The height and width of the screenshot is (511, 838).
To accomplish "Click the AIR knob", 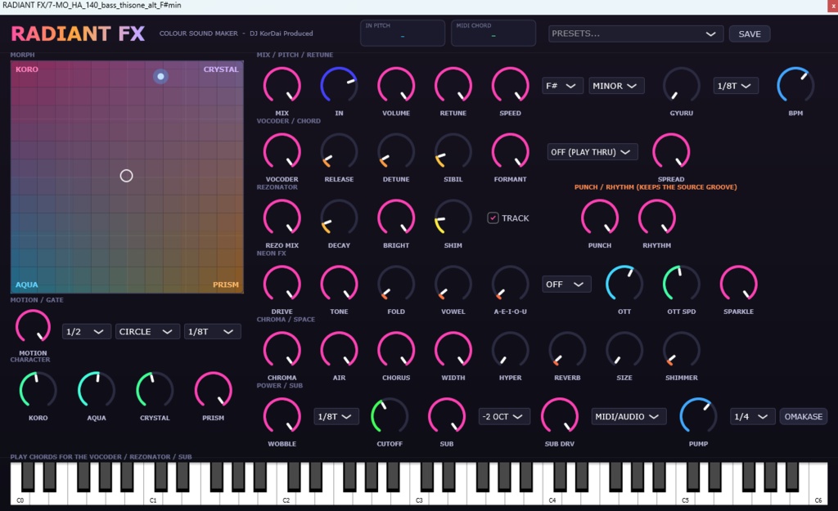I will 339,350.
